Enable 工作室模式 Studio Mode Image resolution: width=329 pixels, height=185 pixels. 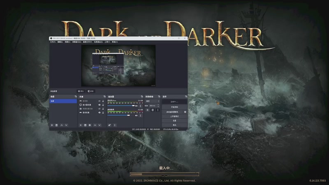click(174, 116)
